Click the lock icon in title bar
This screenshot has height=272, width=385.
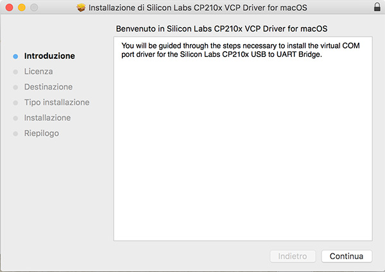pos(376,9)
